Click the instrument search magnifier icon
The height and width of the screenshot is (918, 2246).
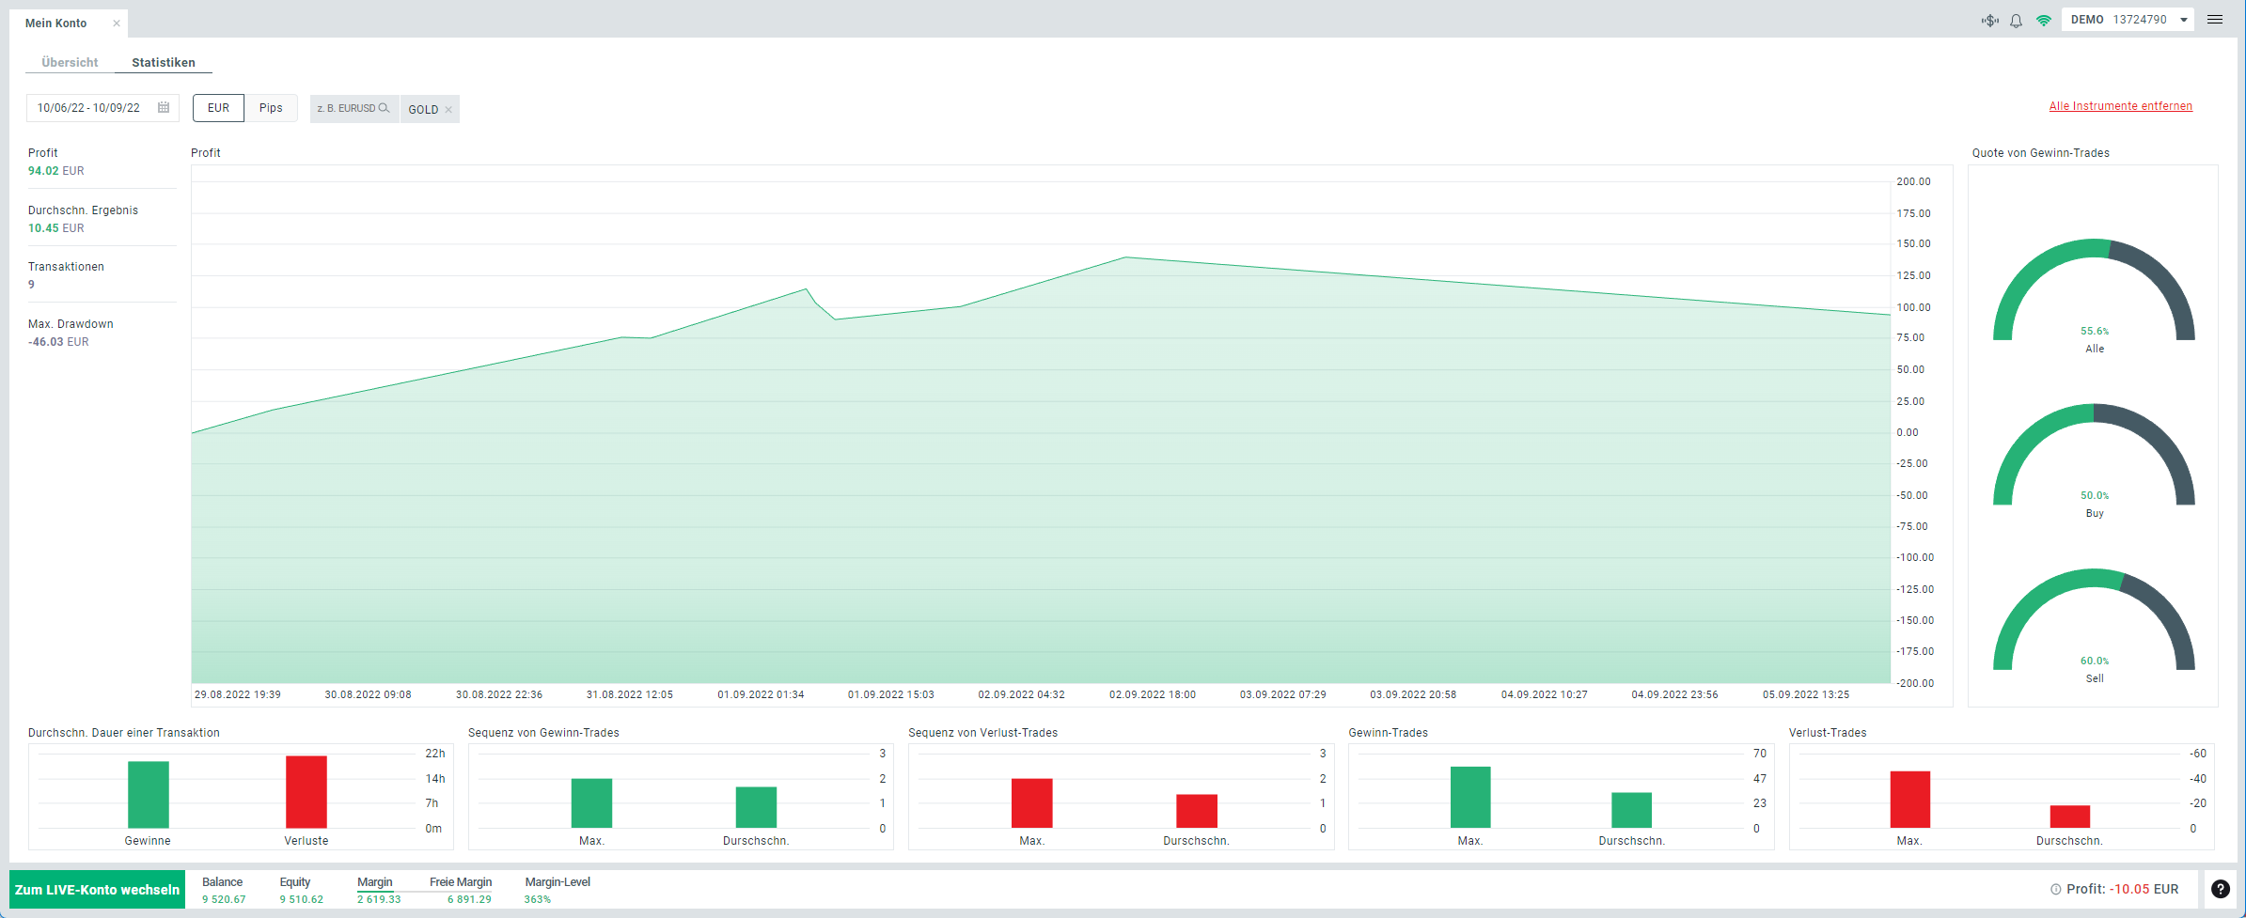(x=384, y=108)
